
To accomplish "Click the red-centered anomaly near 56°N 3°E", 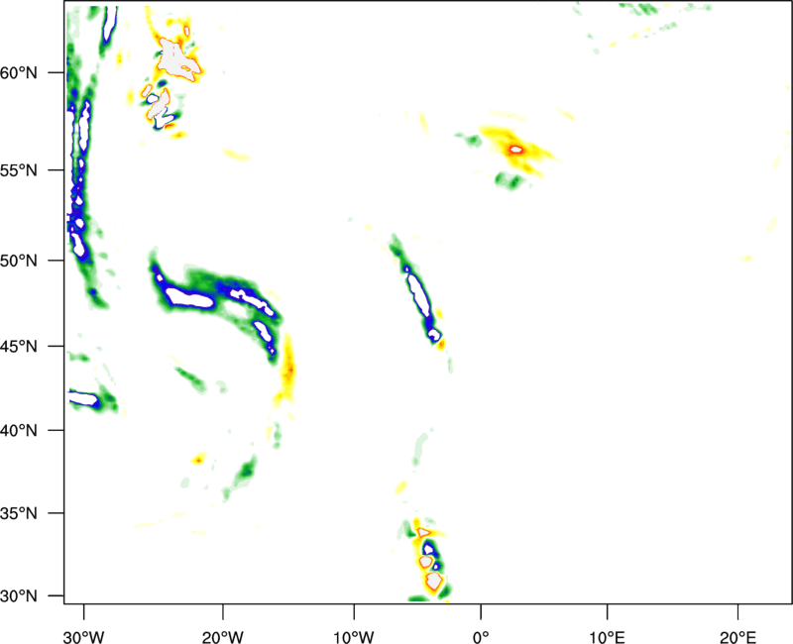I will (x=516, y=150).
